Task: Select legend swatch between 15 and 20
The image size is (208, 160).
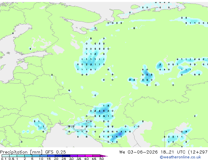Action: point(51,156)
